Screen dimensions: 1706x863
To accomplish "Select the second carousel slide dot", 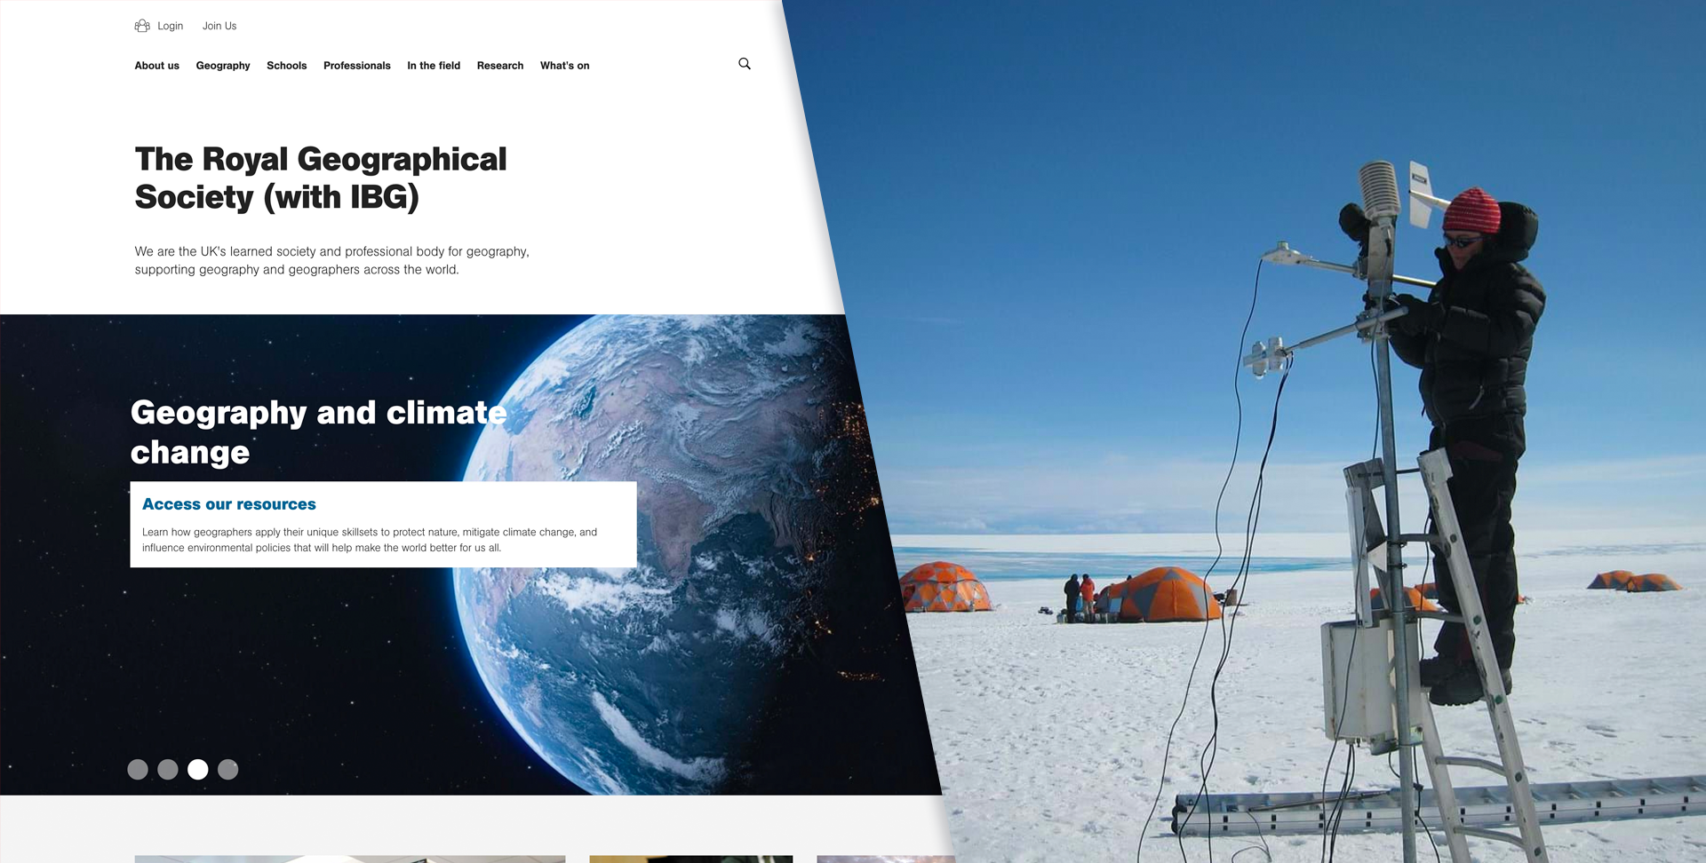I will click(168, 770).
